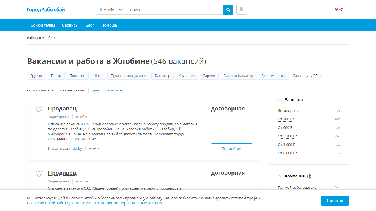Open the Помощь menu item

[x=109, y=25]
